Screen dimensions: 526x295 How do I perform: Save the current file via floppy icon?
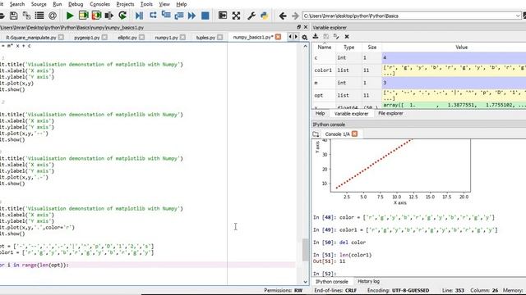point(14,16)
